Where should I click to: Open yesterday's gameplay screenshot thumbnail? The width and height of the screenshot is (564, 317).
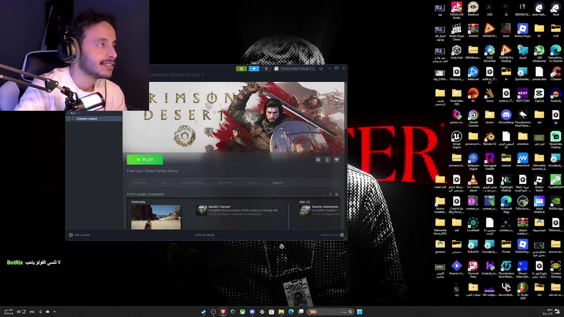click(x=156, y=217)
